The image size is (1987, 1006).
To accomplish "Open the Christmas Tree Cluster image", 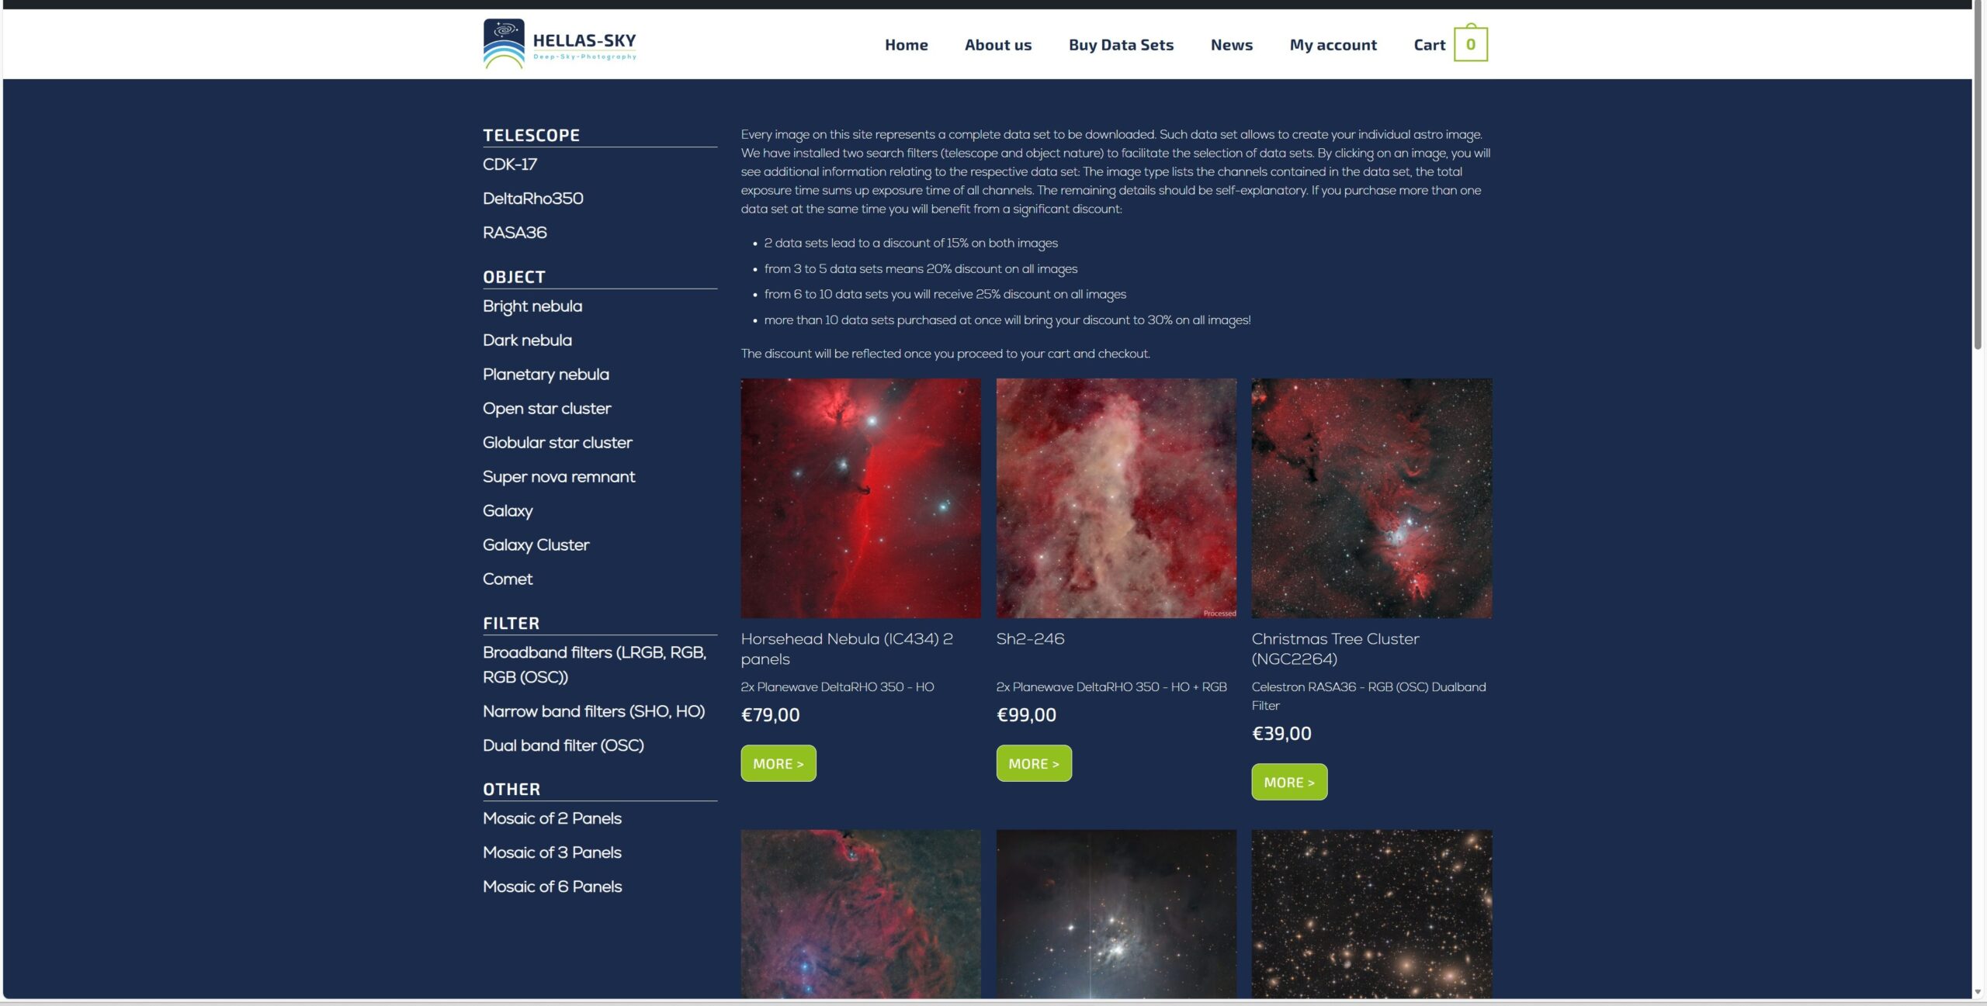I will [1371, 498].
